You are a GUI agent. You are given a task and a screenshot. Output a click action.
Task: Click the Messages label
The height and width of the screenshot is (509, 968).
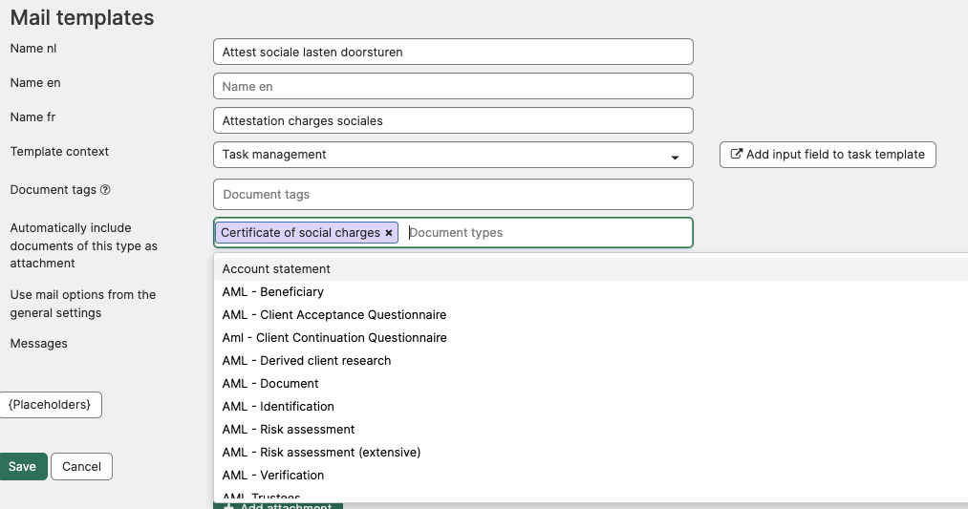pos(39,343)
